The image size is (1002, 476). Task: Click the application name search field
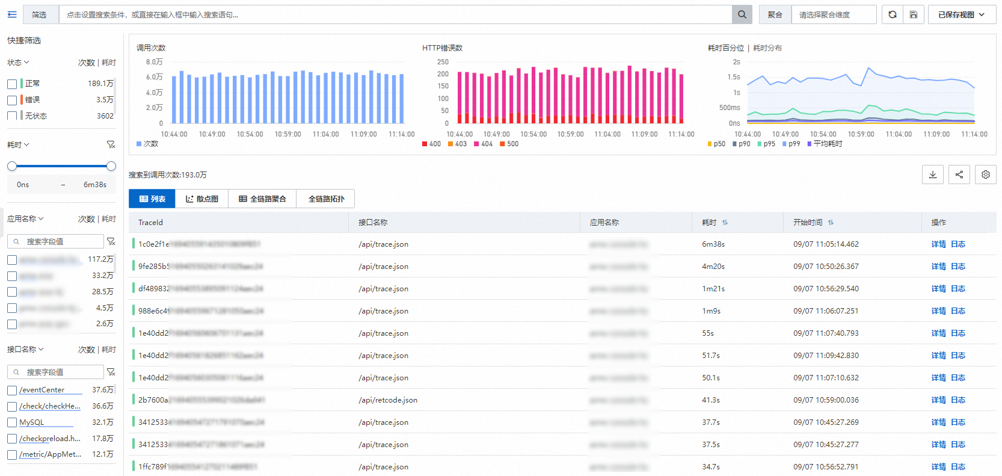pos(56,241)
